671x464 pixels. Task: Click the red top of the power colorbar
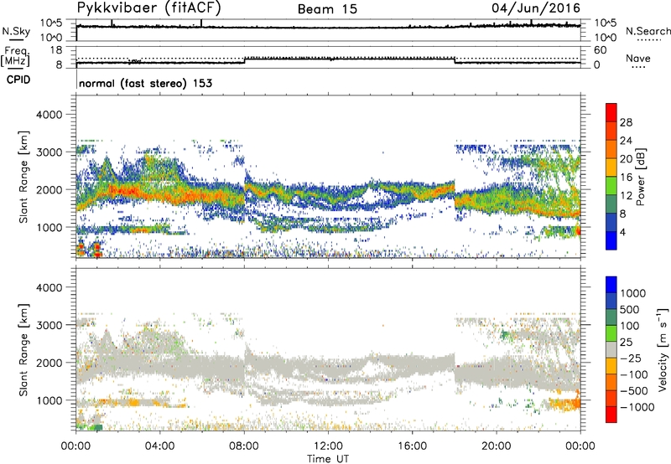coord(611,111)
